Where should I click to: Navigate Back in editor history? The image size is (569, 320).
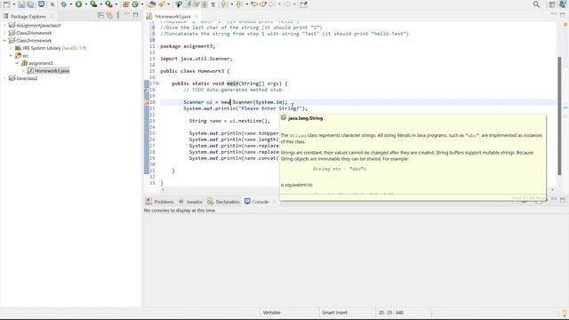(x=272, y=4)
